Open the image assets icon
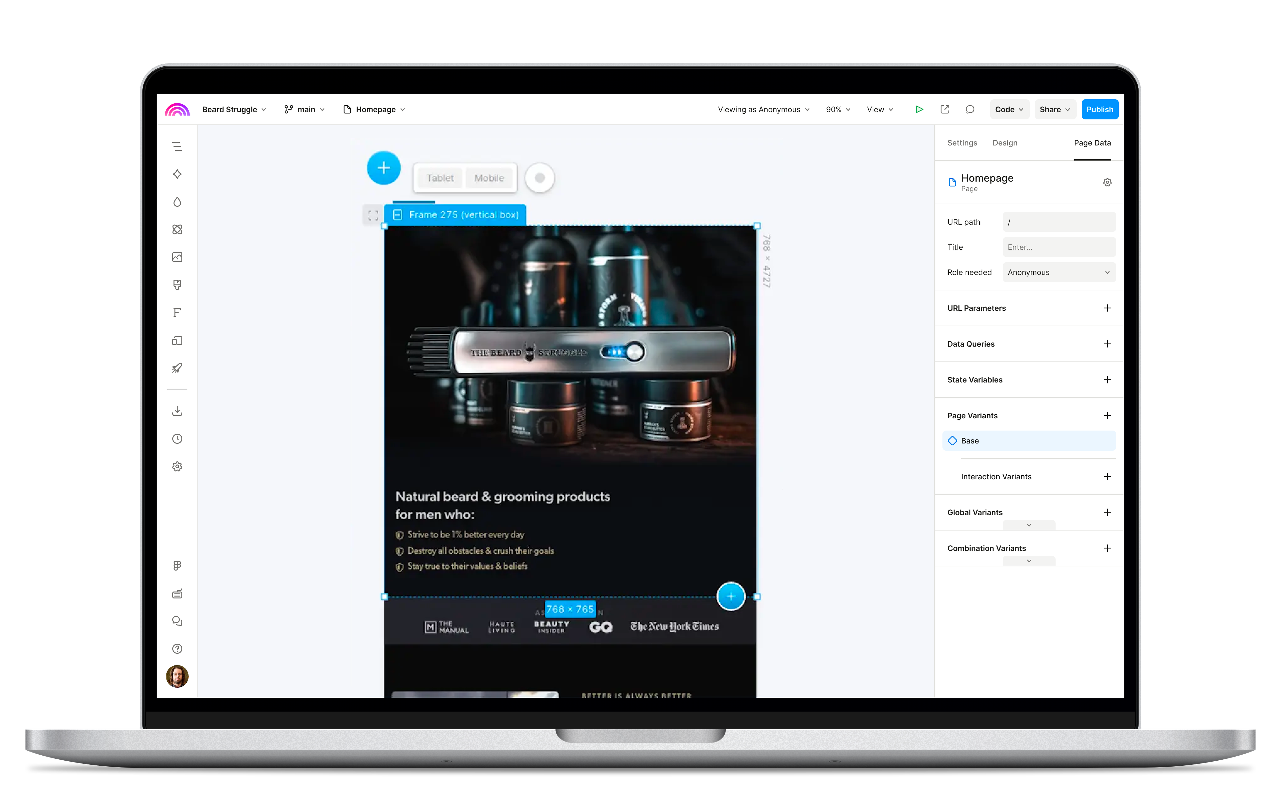 (177, 257)
